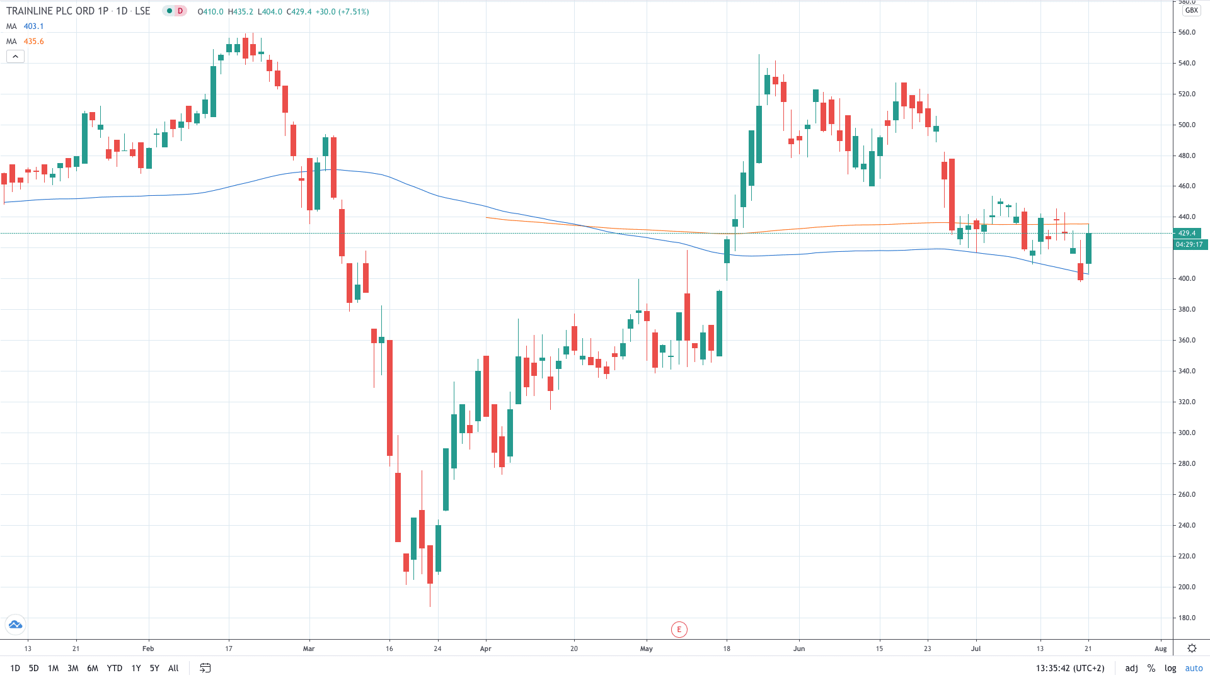
Task: Click the Jun date axis label
Action: (799, 649)
